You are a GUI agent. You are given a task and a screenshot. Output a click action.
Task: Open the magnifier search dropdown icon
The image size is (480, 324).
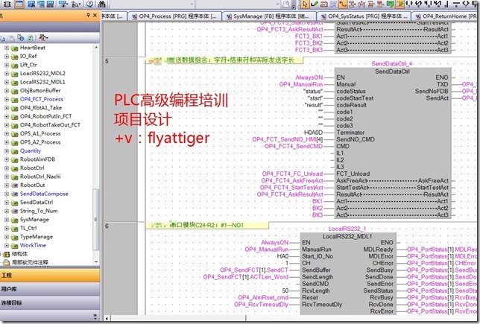76,4
